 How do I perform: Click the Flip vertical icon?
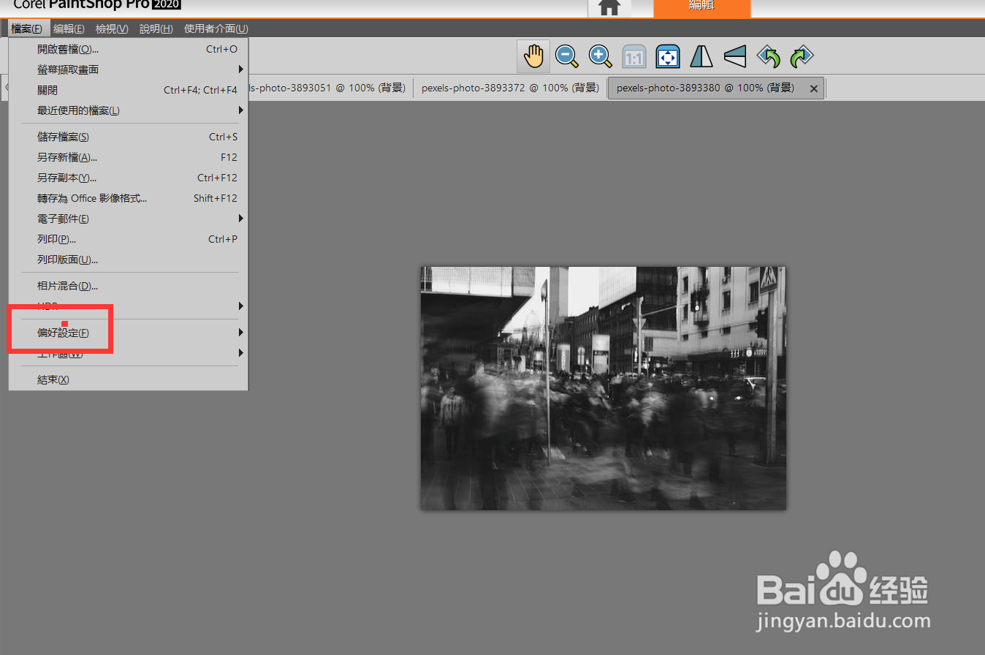coord(735,56)
